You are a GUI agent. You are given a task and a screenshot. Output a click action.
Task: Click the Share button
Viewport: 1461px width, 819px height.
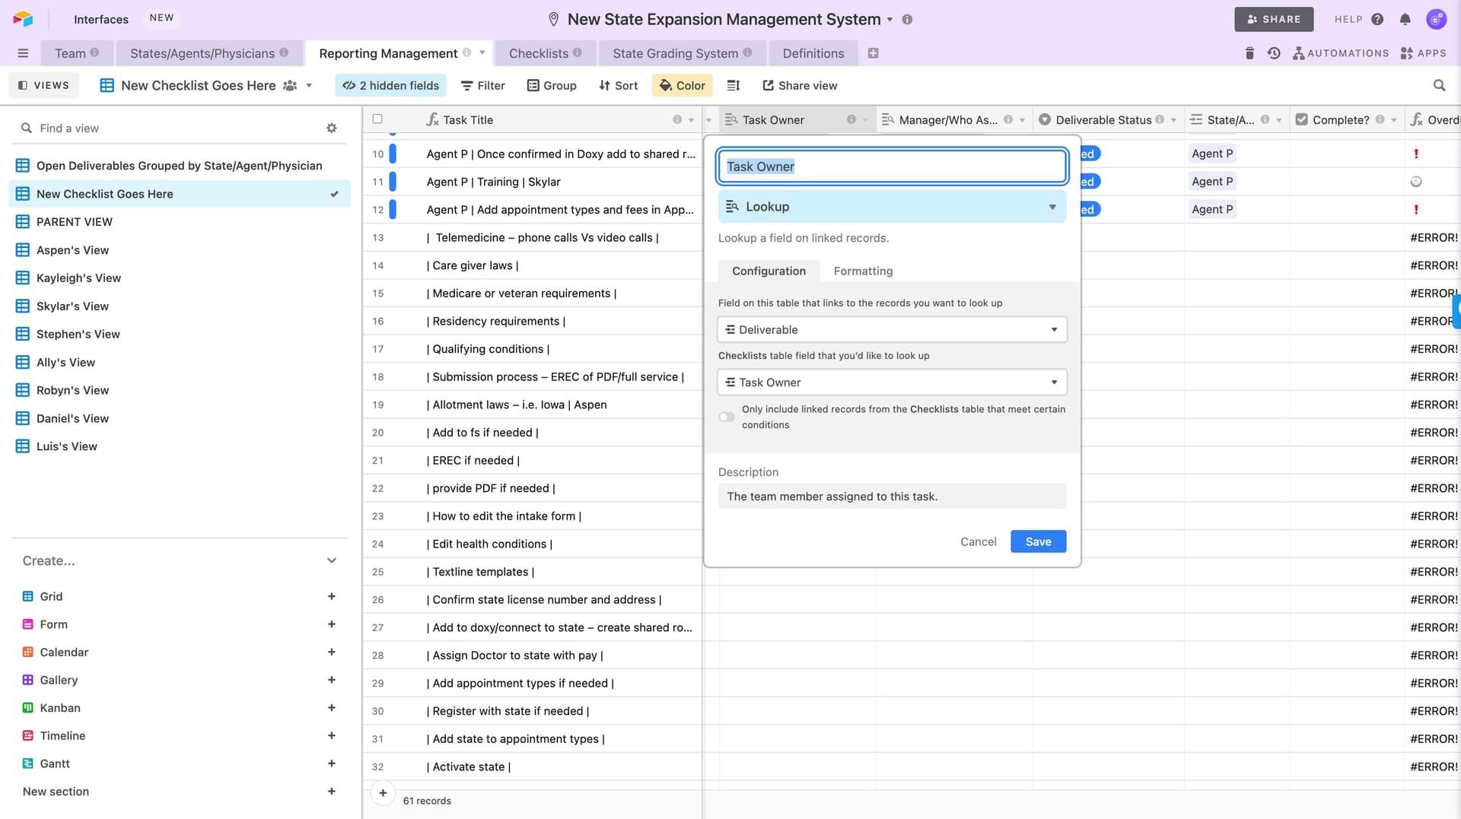(1274, 20)
